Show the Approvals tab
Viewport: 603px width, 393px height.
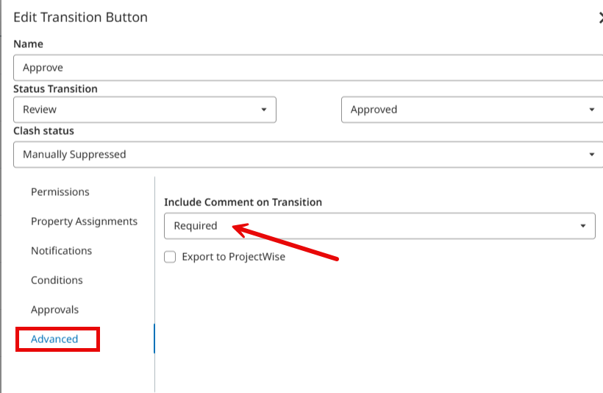point(54,310)
